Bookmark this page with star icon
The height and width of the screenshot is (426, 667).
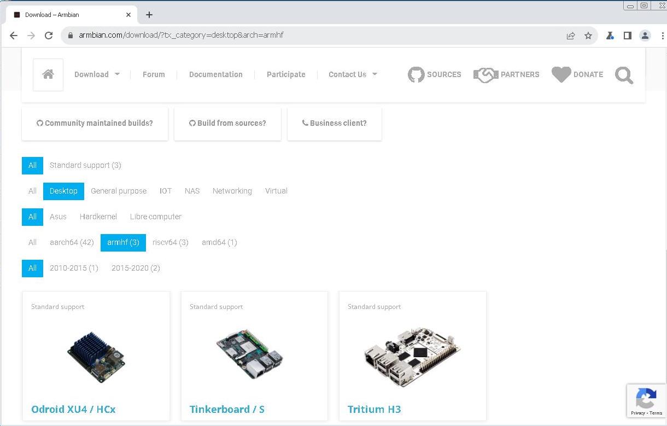point(588,36)
